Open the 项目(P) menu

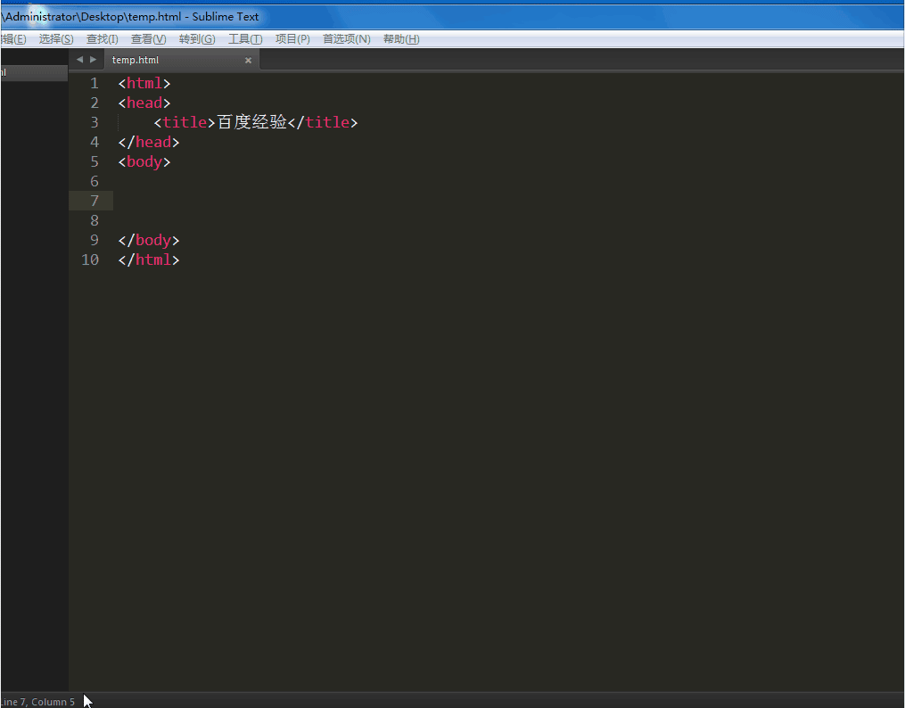(x=292, y=38)
